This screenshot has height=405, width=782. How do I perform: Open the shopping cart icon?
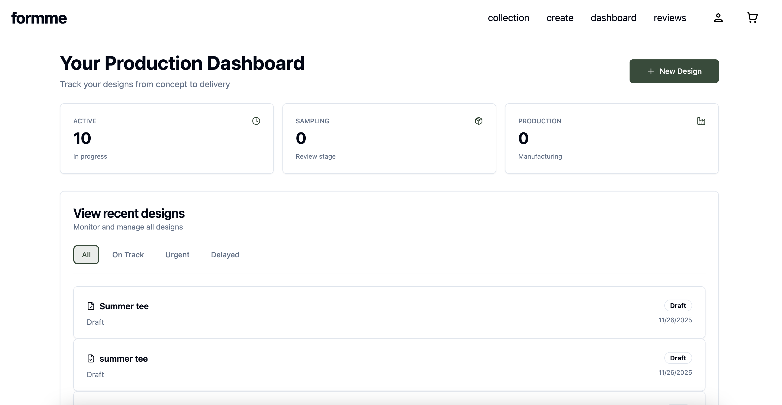tap(752, 18)
